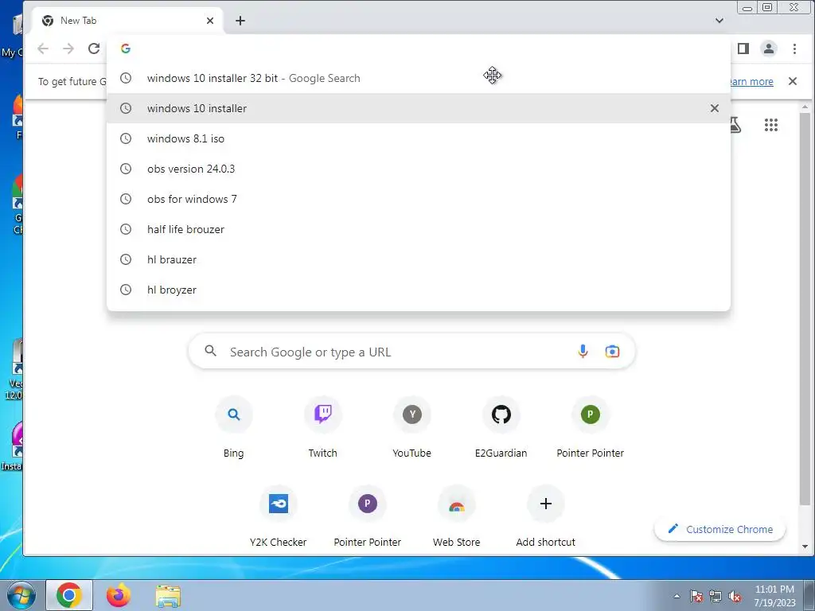Remove the windows 10 installer suggestion
Screen dimensions: 815x611
pyautogui.click(x=715, y=108)
